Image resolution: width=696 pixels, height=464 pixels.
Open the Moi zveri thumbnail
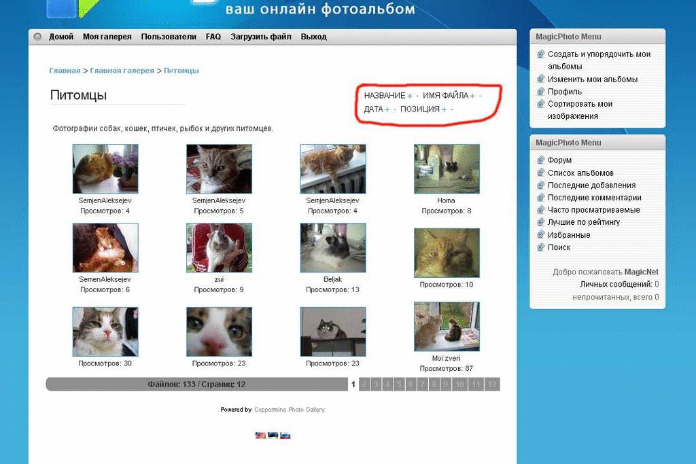pyautogui.click(x=447, y=327)
